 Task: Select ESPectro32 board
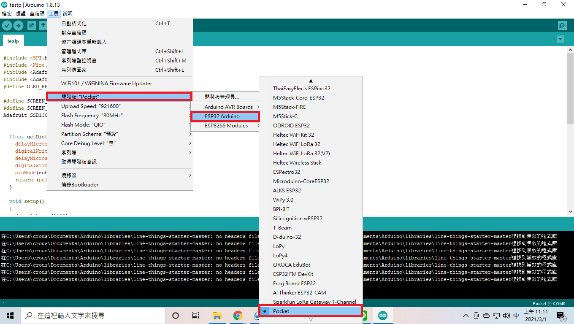[x=311, y=172]
